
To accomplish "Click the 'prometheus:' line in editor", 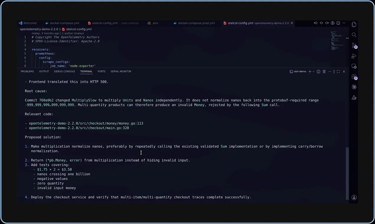I will point(45,54).
